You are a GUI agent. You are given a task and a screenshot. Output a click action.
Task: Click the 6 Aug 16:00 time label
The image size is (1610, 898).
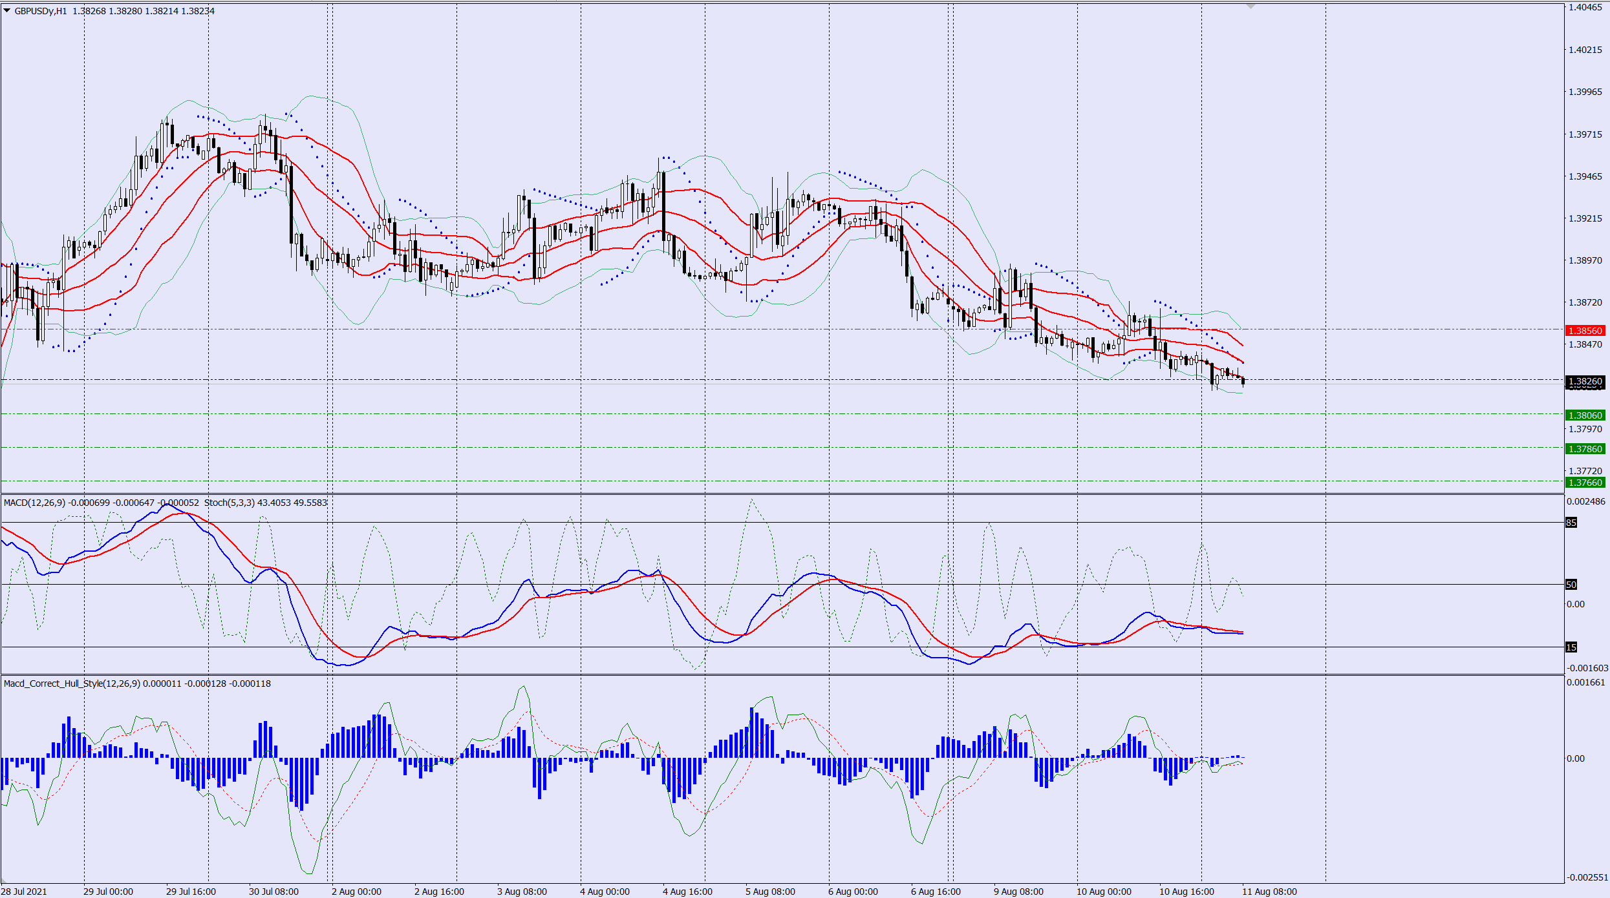(936, 892)
